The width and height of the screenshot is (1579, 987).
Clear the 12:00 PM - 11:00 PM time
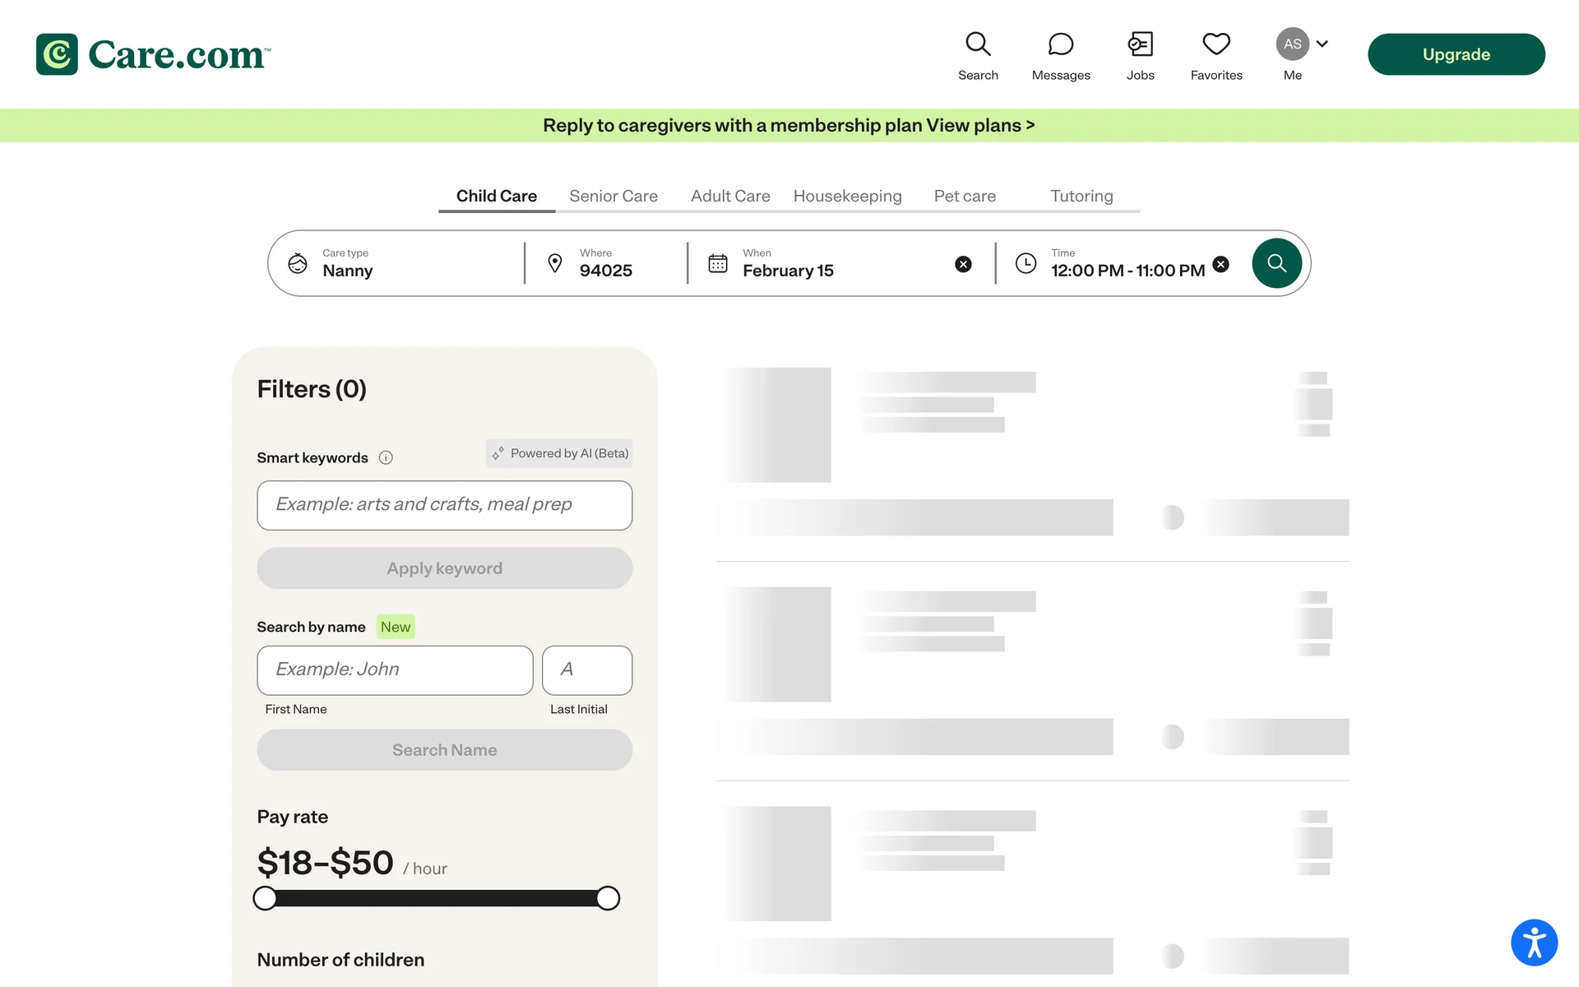[1221, 264]
